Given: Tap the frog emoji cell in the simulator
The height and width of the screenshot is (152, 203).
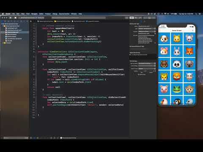Looking at the screenshot, I should click(x=177, y=89).
